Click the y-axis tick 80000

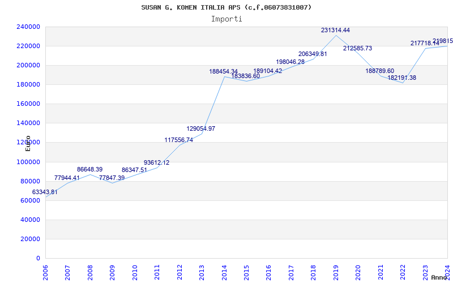click(32, 181)
